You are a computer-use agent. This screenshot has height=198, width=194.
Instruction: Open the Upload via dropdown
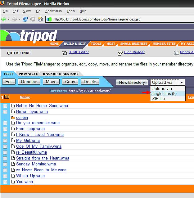point(168,82)
